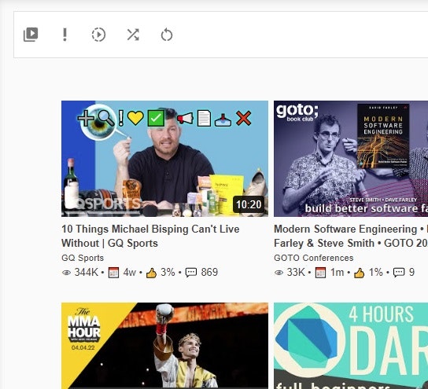Open The MMA Hour video thumbnail
Viewport: 428px width, 389px height.
(164, 346)
